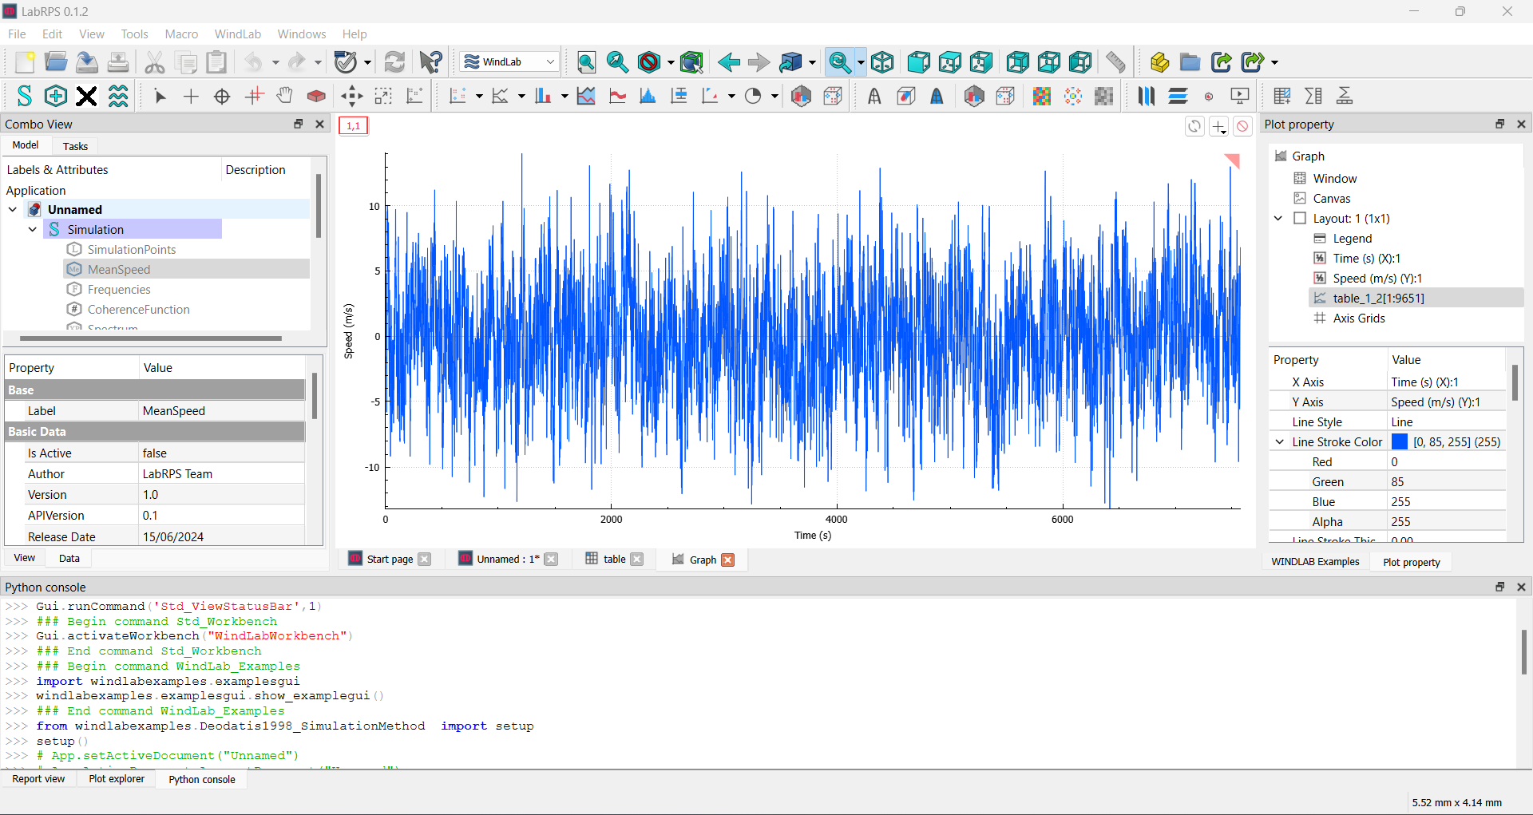Collapse the Simulation tree node

point(33,230)
